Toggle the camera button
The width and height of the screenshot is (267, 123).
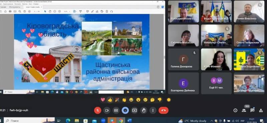tap(107, 110)
